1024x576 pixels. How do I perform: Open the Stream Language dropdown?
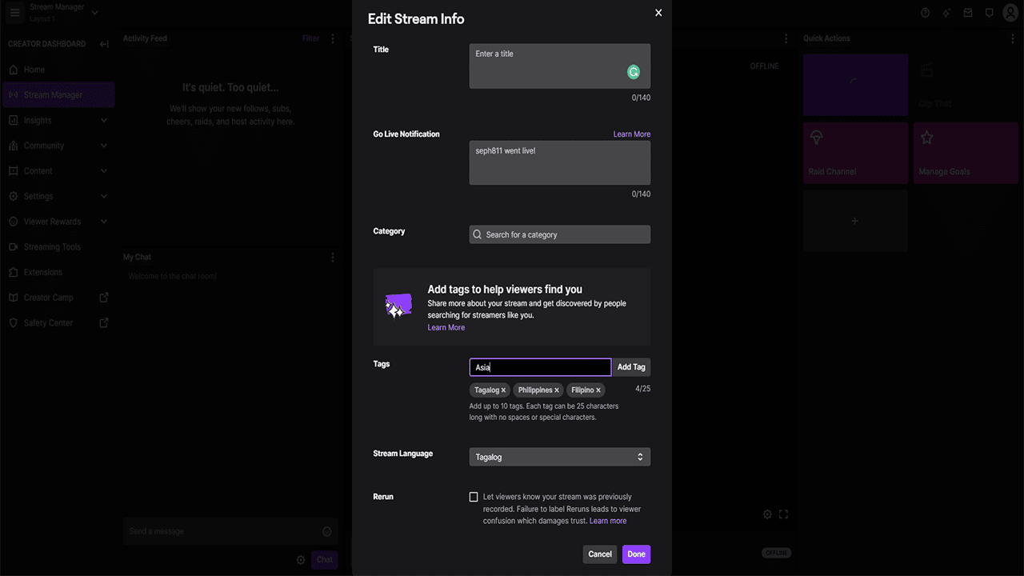[560, 457]
